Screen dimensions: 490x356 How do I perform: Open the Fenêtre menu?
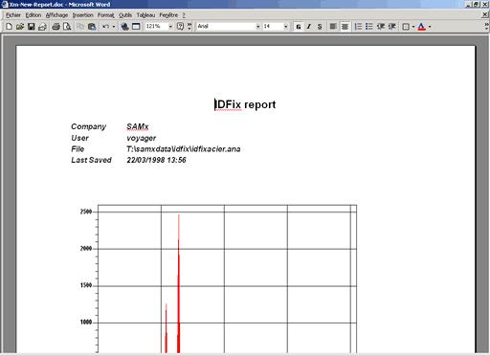point(168,15)
